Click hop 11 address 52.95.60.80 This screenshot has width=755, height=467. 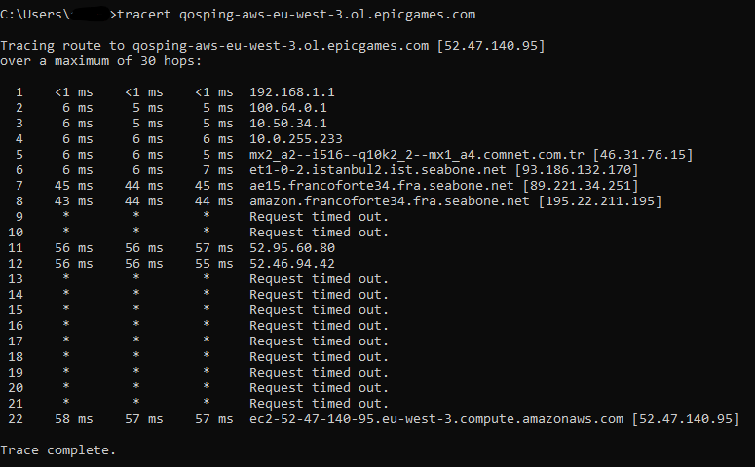click(x=292, y=248)
